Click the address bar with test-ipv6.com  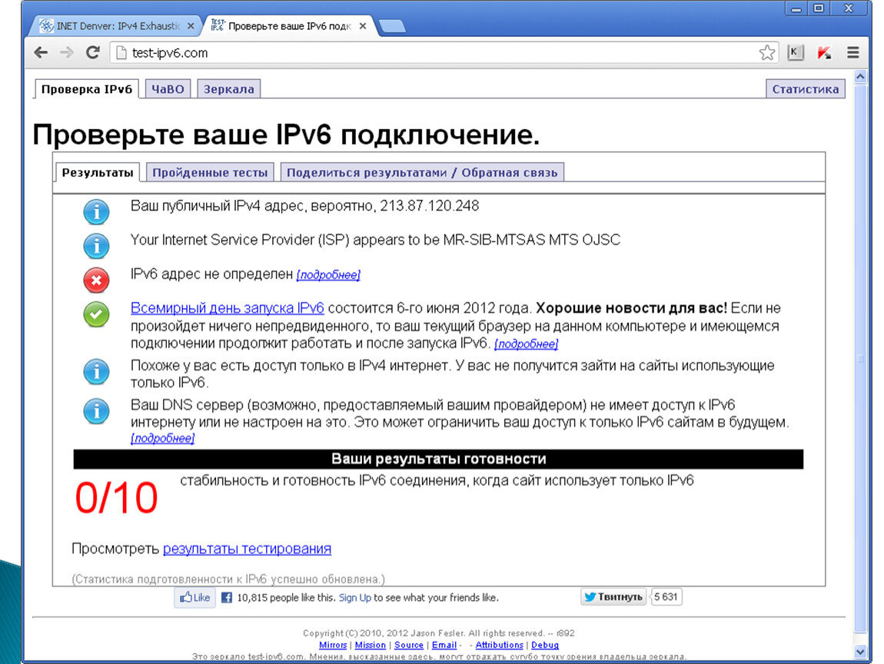click(430, 53)
